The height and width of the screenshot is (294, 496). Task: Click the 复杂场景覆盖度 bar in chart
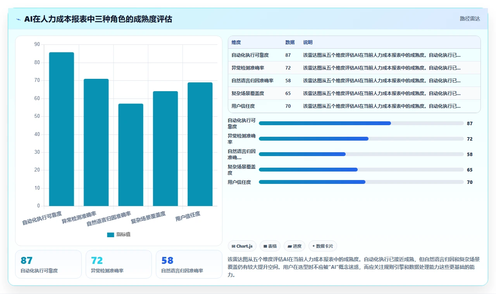pos(165,148)
